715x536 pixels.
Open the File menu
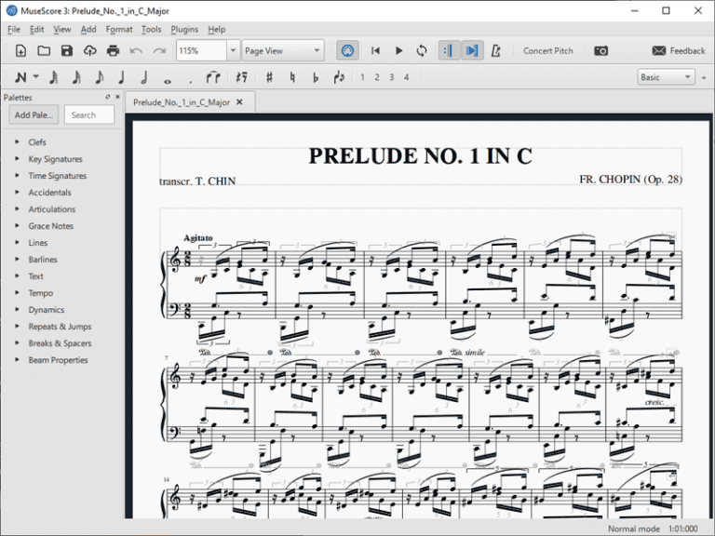click(14, 29)
